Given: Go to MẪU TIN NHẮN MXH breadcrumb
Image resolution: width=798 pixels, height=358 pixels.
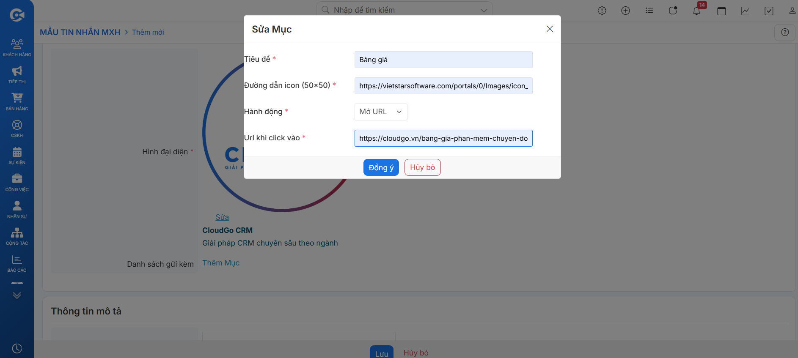Looking at the screenshot, I should [x=80, y=32].
